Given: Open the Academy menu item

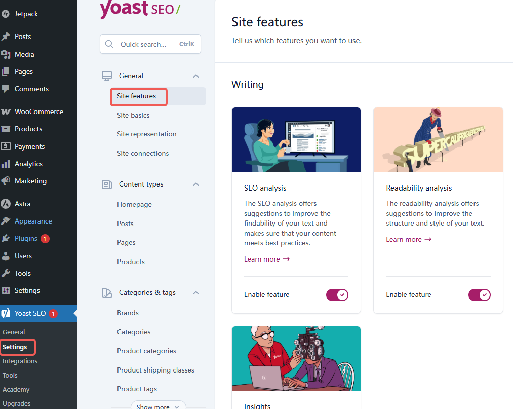Looking at the screenshot, I should [16, 389].
